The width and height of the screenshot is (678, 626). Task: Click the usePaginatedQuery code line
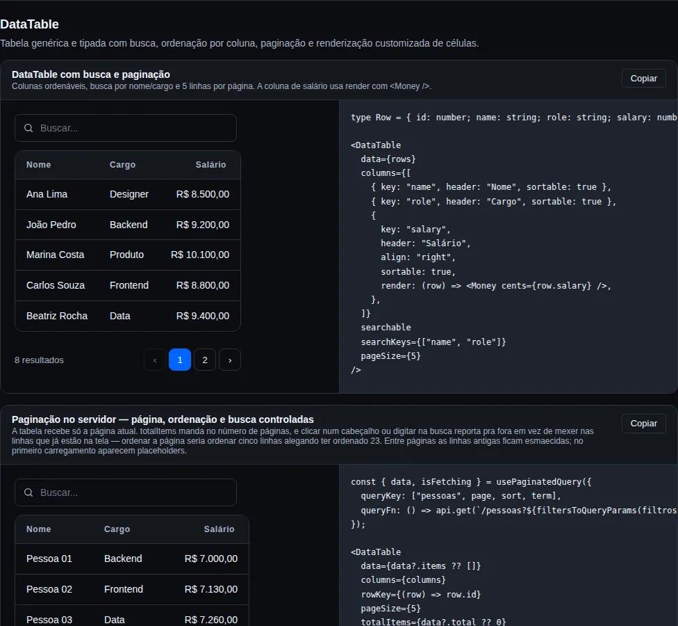pyautogui.click(x=471, y=482)
